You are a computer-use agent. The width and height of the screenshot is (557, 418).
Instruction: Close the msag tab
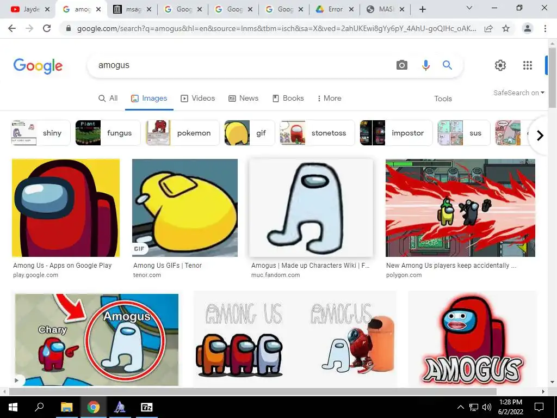pos(149,9)
